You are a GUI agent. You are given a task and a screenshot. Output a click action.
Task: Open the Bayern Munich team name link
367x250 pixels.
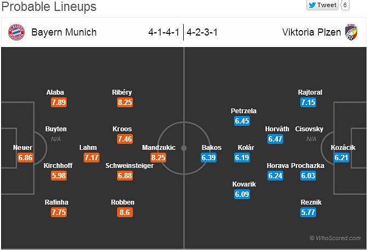[64, 32]
